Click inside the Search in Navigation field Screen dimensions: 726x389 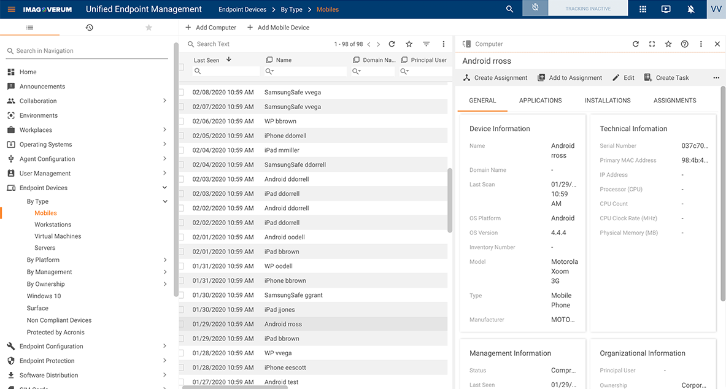(86, 50)
